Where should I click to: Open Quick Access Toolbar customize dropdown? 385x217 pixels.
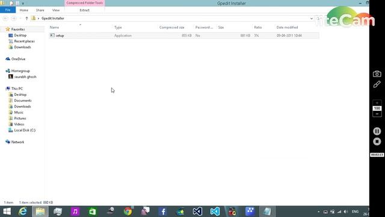[x=23, y=4]
